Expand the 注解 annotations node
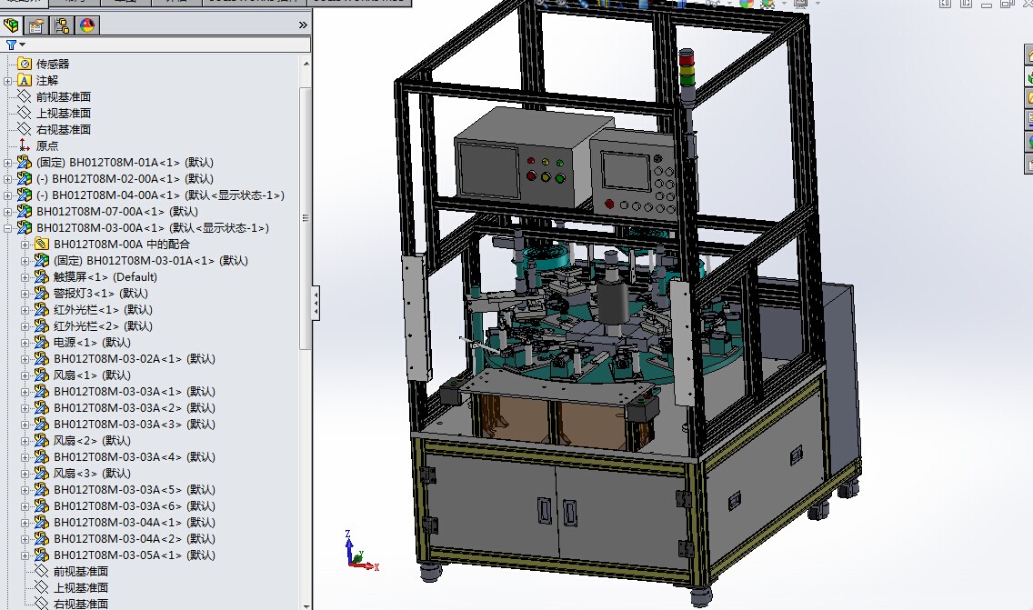The width and height of the screenshot is (1033, 610). (8, 81)
